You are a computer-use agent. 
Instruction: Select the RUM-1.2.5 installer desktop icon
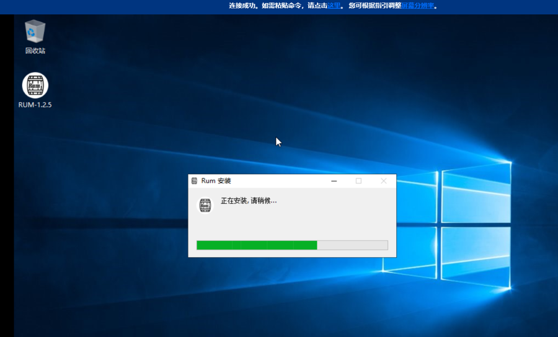click(35, 85)
